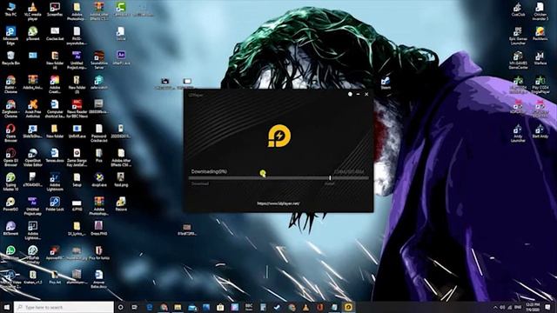Launch the Steam desktop shortcut
The height and width of the screenshot is (313, 557).
386,83
